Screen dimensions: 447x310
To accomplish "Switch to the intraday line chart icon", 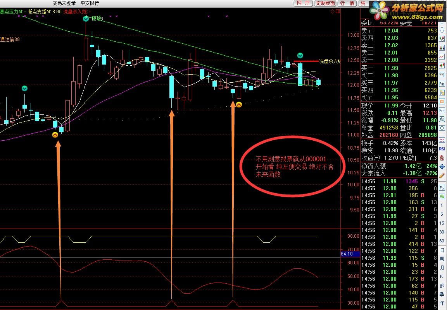I will click(442, 57).
